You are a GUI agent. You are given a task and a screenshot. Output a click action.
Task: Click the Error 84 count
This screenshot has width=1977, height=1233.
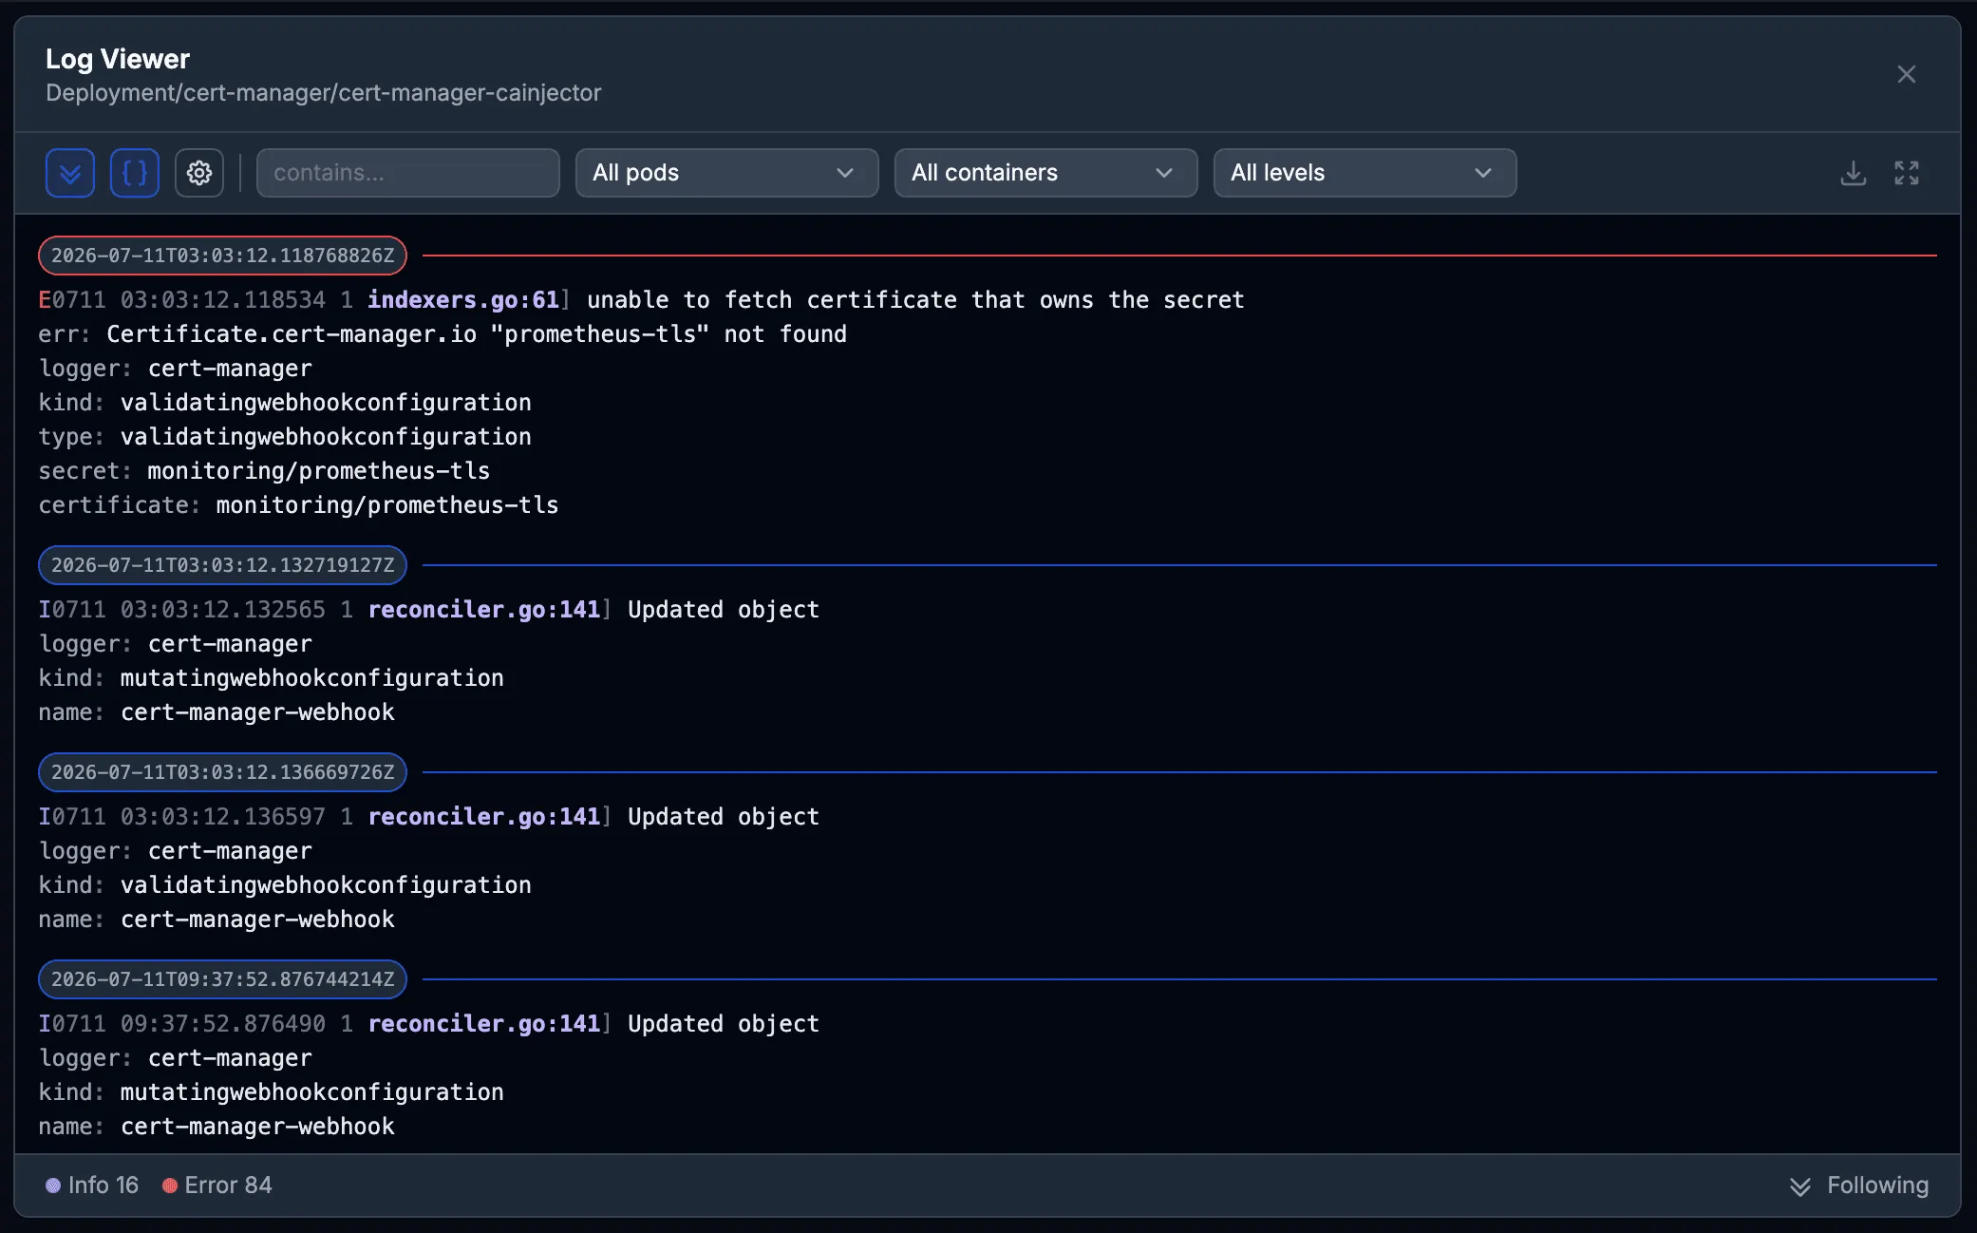tap(217, 1186)
